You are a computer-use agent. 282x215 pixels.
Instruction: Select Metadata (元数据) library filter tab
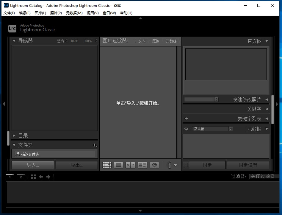171,41
